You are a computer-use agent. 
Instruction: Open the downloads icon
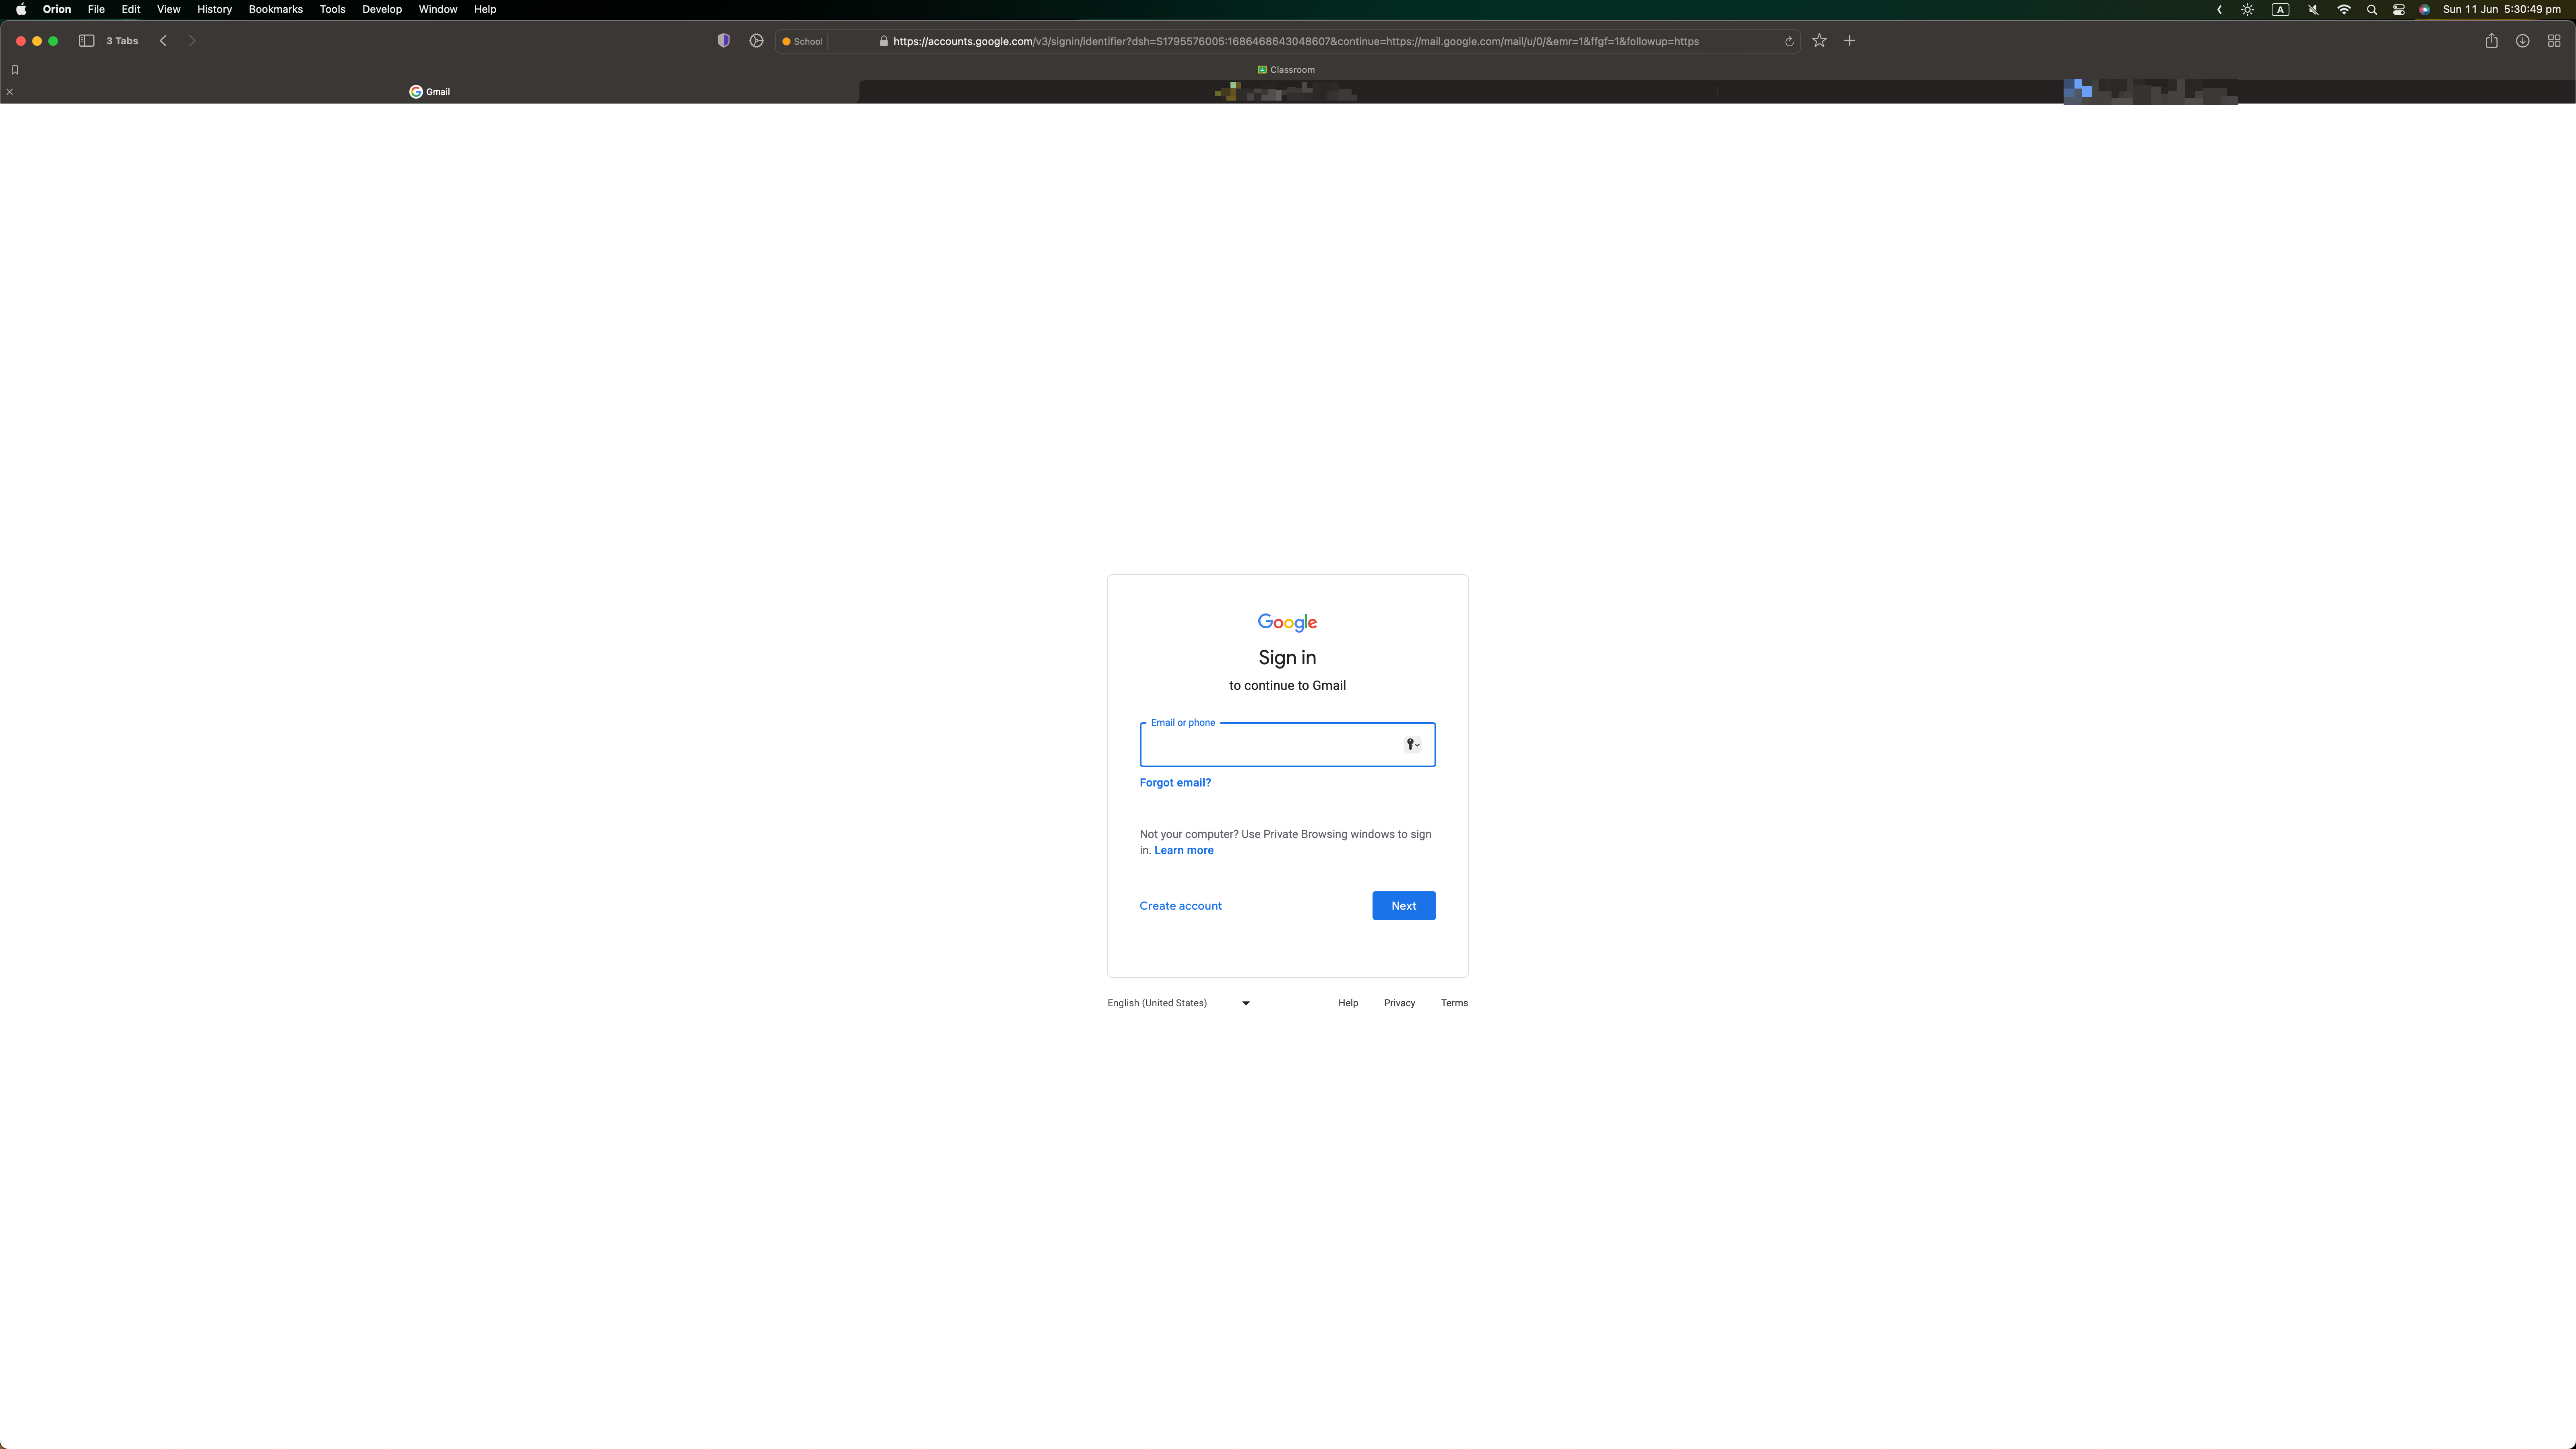point(2522,41)
